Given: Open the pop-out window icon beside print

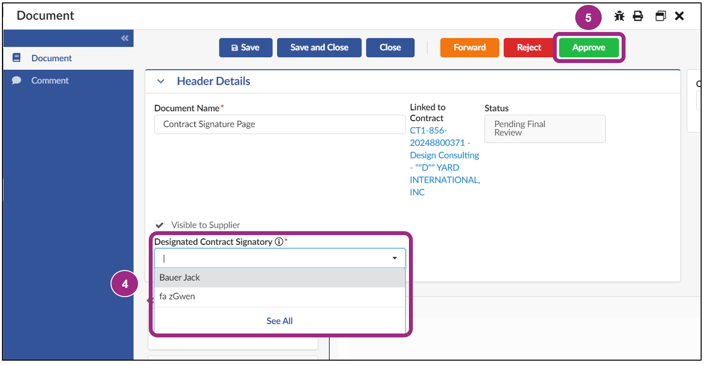Looking at the screenshot, I should point(660,16).
